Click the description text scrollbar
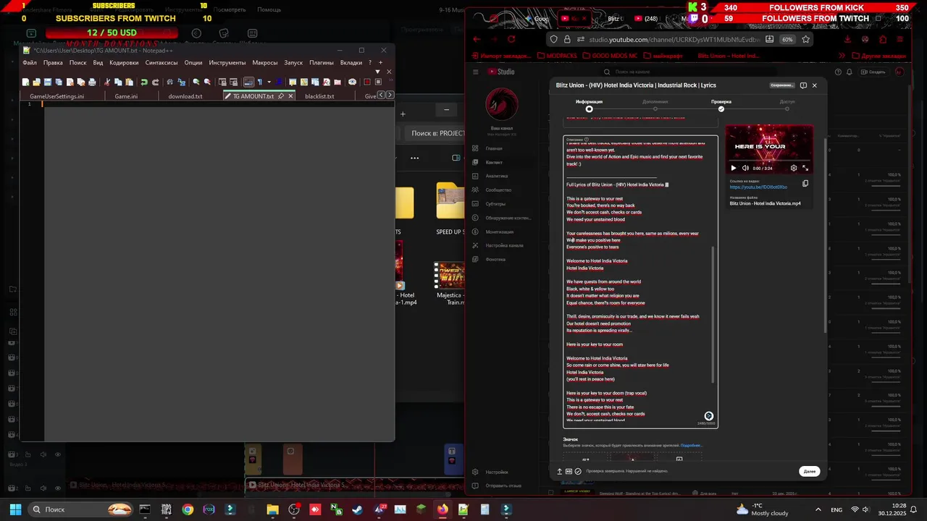 pos(713,315)
